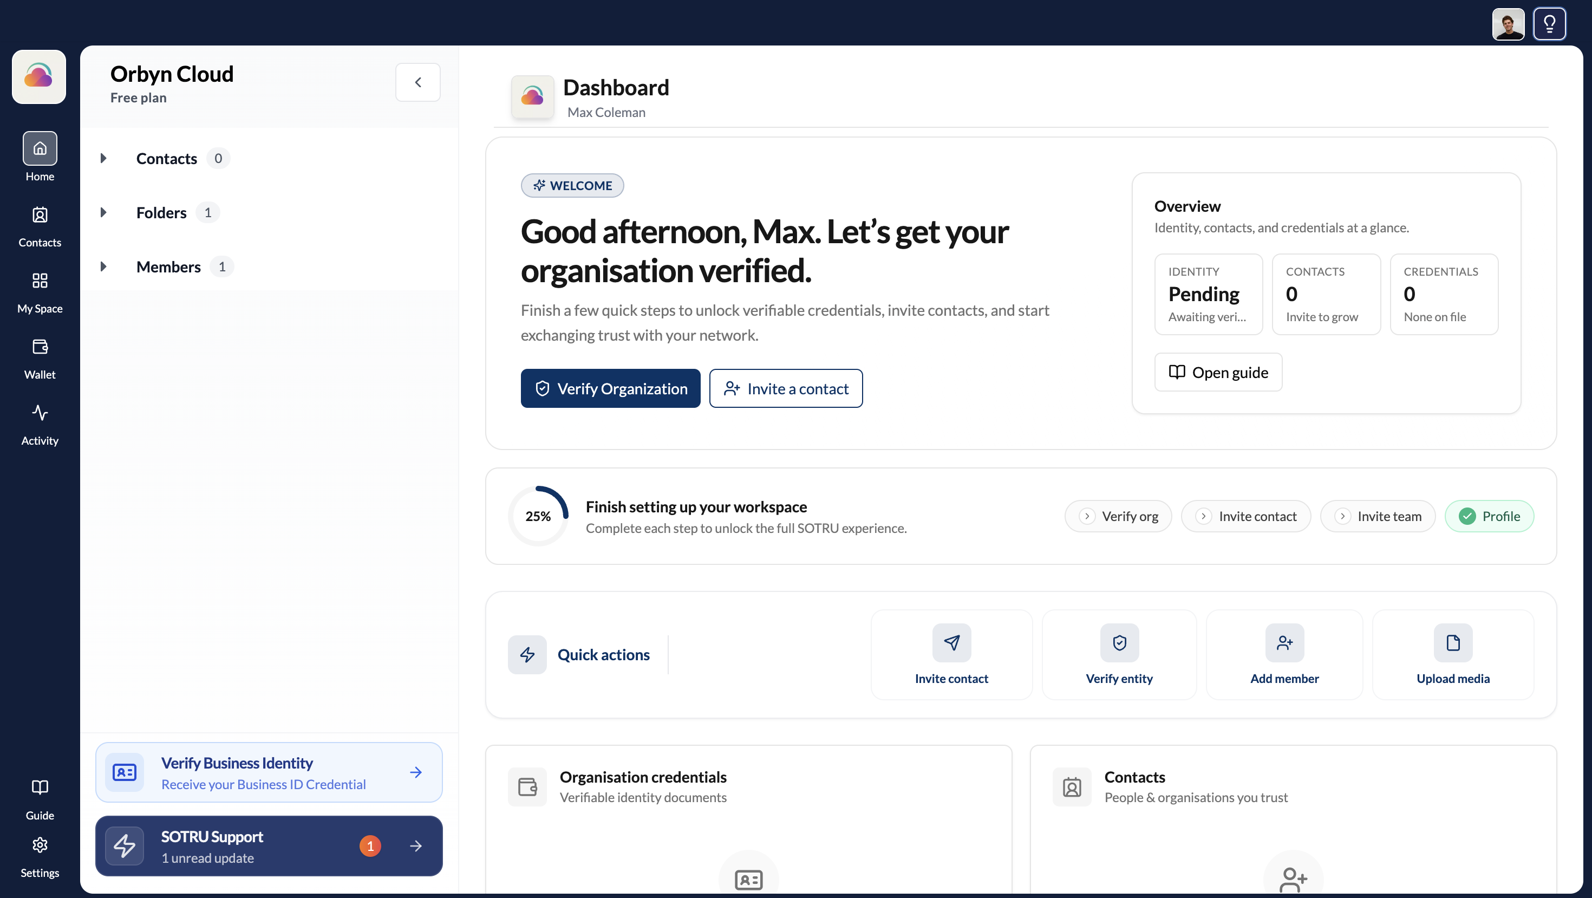
Task: Open the Verify org setup step
Action: tap(1118, 516)
